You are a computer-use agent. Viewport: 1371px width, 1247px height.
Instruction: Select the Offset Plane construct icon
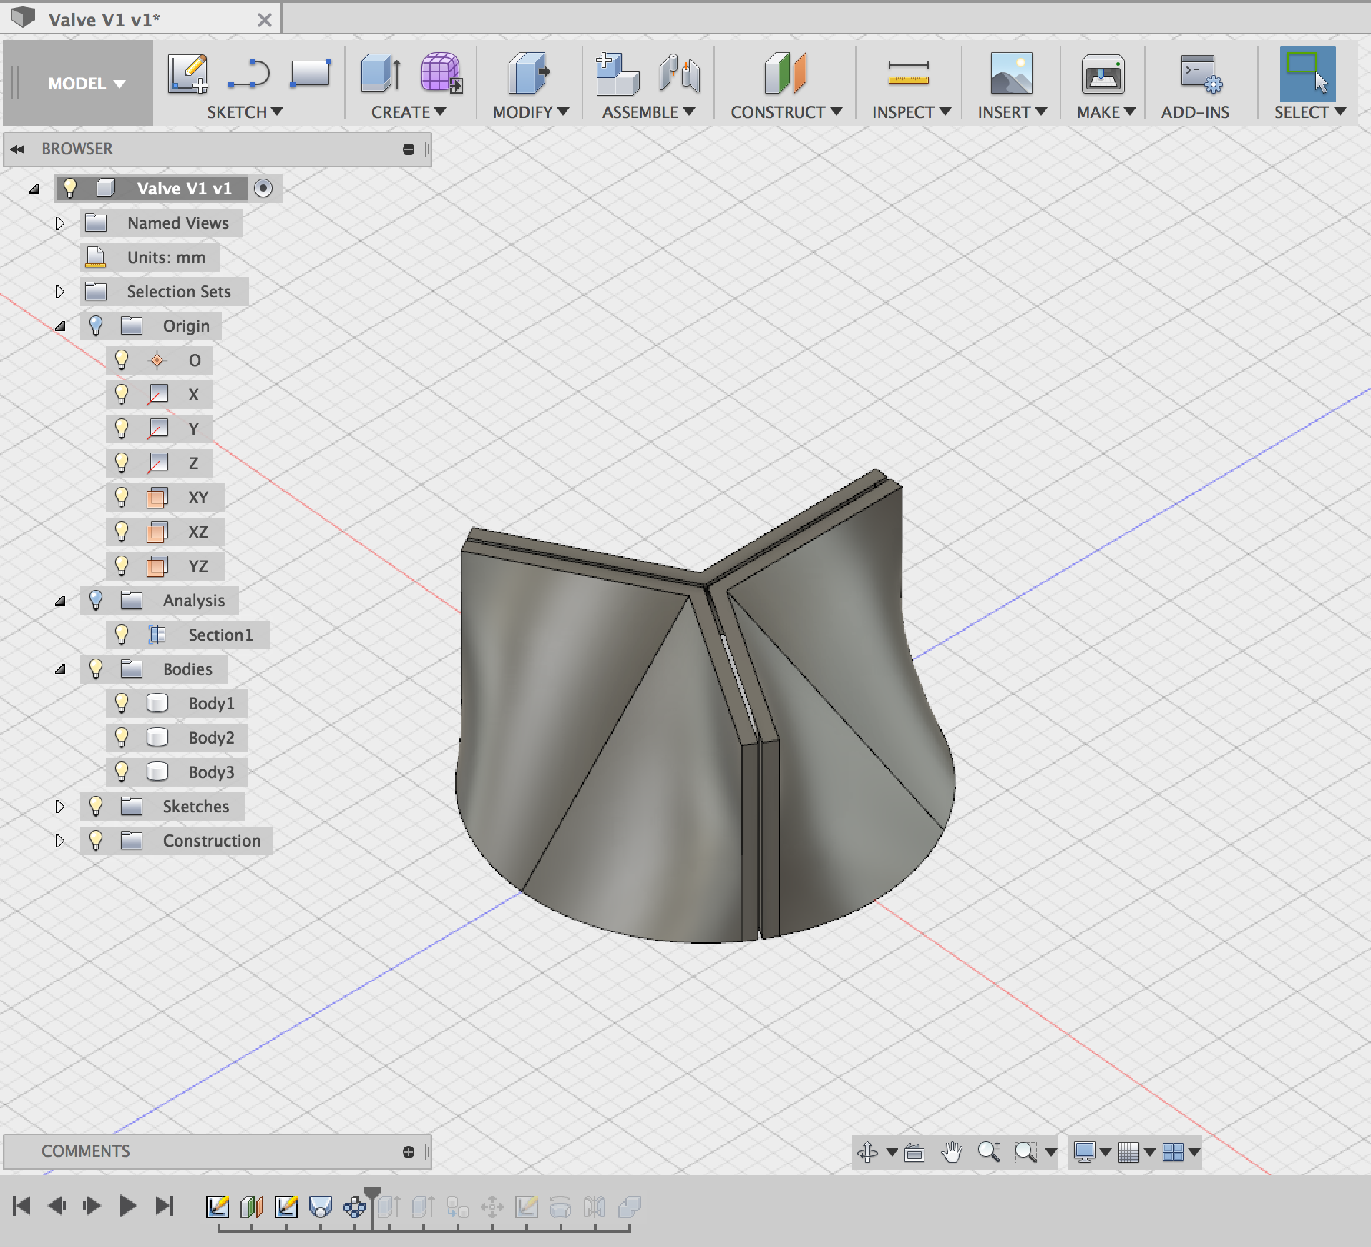pos(785,73)
